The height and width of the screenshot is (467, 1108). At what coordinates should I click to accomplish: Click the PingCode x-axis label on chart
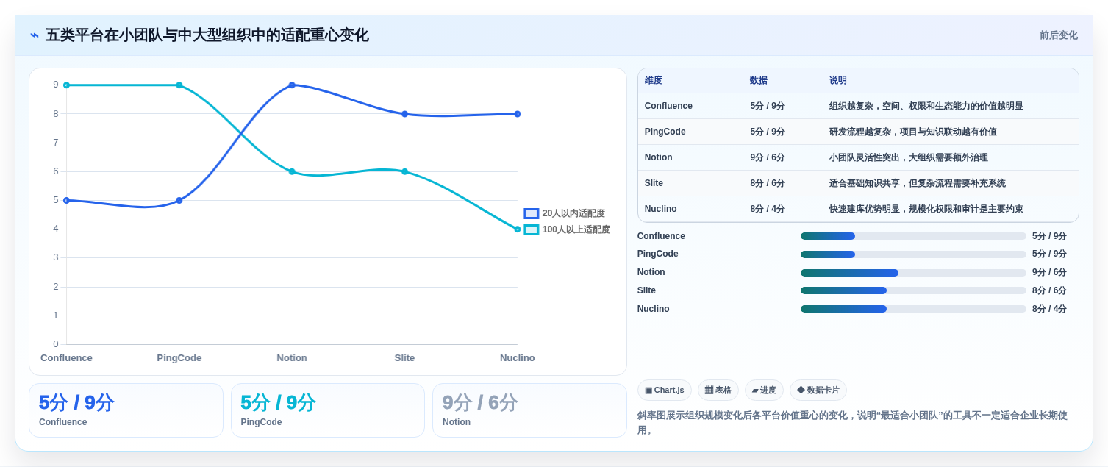pyautogui.click(x=179, y=358)
